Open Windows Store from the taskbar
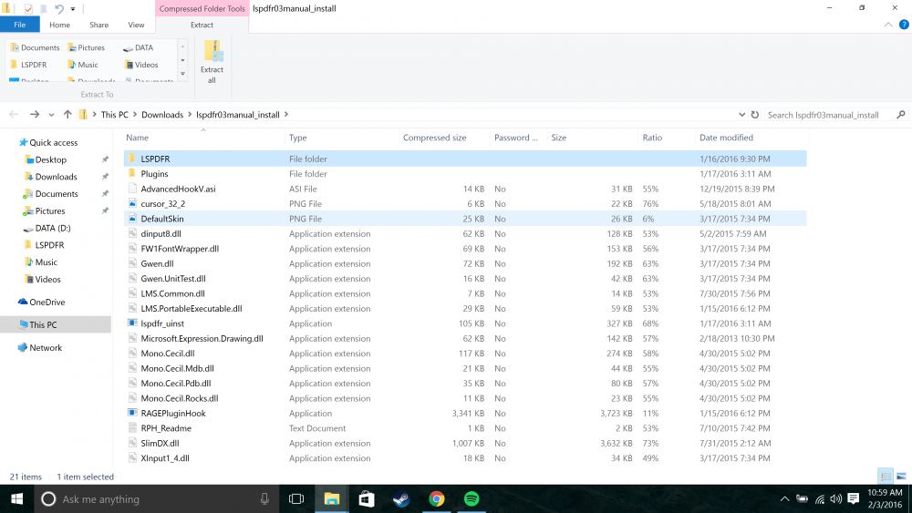Screen dimensions: 912x513 [367, 499]
